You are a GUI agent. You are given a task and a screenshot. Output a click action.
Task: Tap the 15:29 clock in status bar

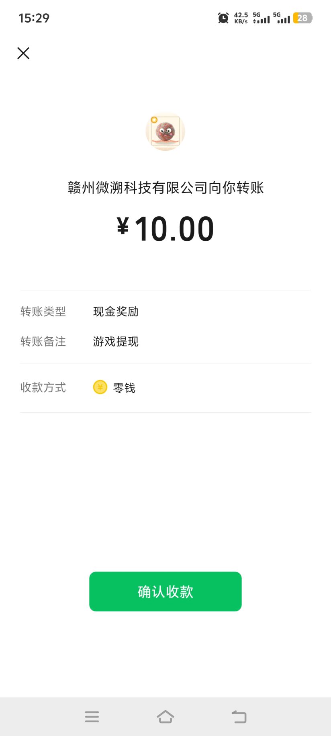point(34,18)
